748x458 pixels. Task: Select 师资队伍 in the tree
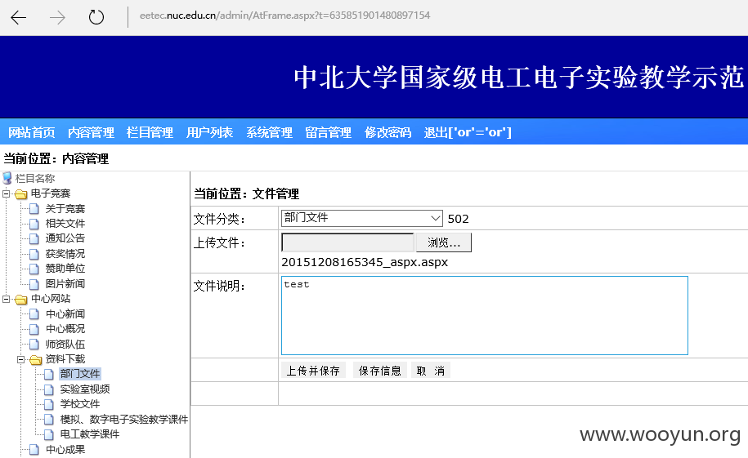coord(65,344)
